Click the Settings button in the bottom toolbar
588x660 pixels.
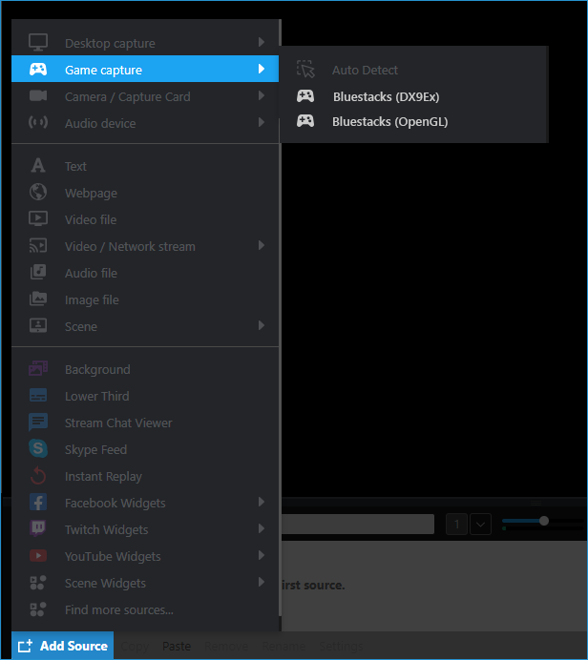tap(341, 646)
